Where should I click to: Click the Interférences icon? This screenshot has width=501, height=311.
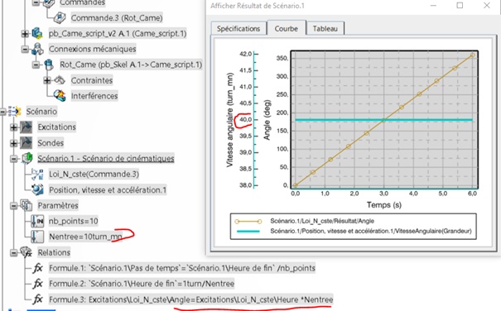pyautogui.click(x=60, y=95)
